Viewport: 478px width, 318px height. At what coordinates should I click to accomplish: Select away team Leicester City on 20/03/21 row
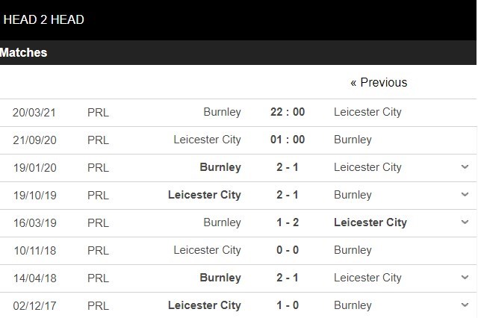[367, 112]
